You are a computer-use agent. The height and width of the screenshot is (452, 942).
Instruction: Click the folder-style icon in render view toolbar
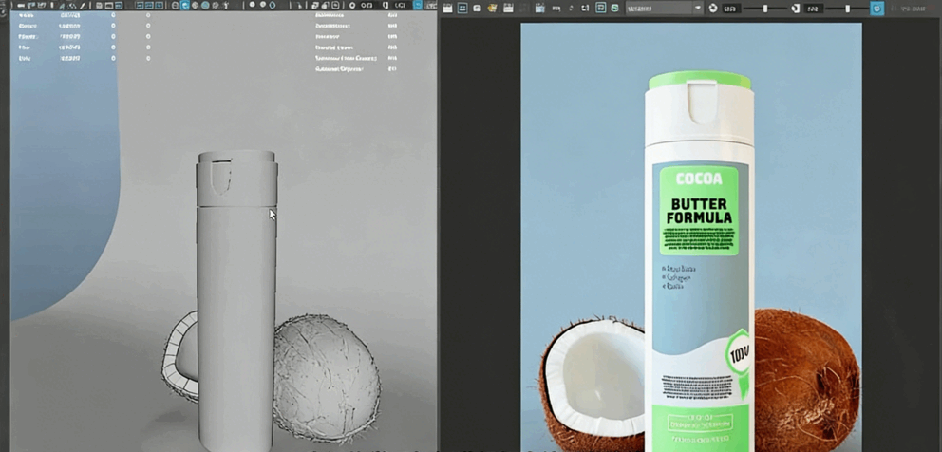tap(493, 8)
